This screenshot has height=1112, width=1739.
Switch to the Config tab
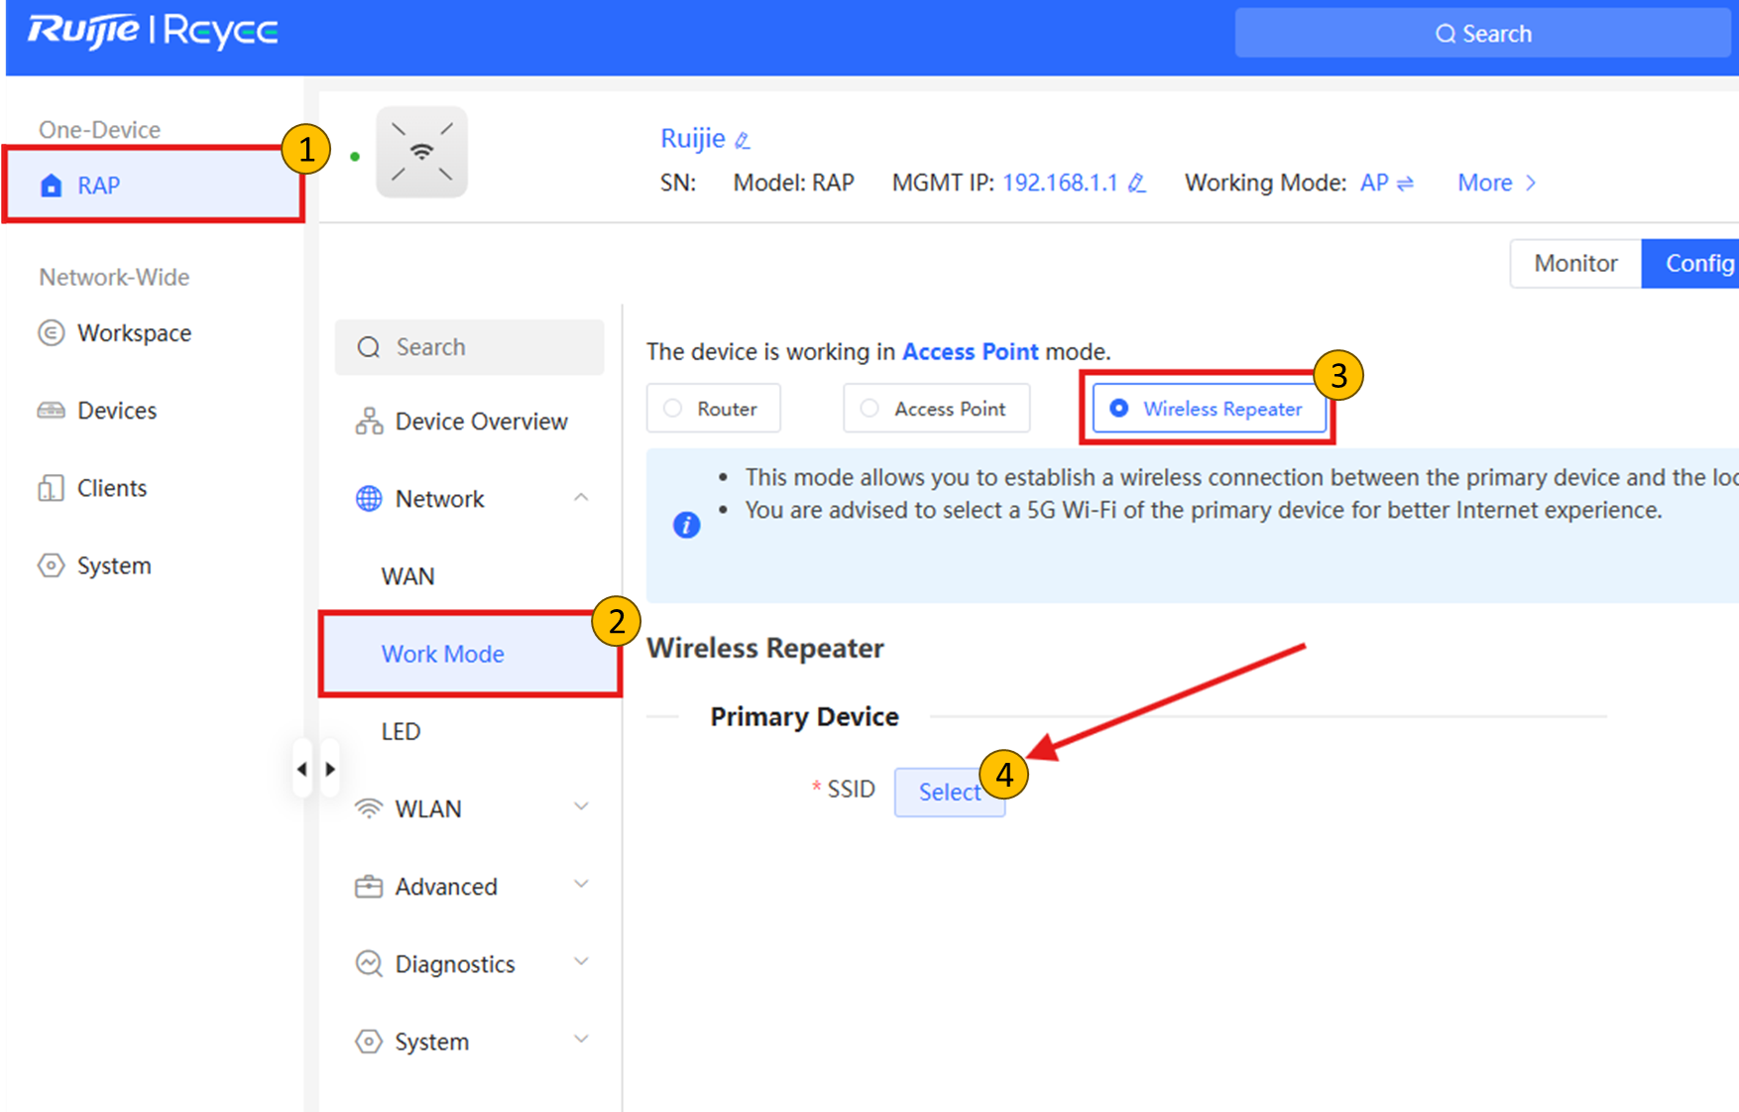[x=1691, y=263]
